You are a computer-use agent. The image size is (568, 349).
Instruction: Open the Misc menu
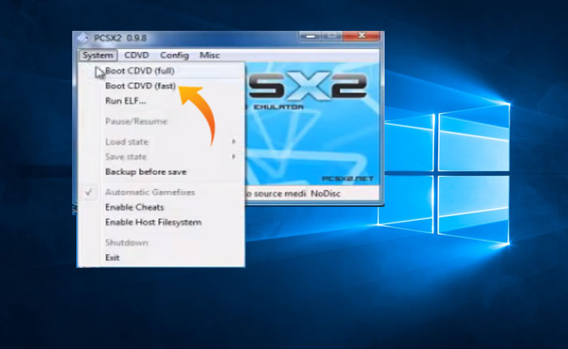[x=209, y=55]
